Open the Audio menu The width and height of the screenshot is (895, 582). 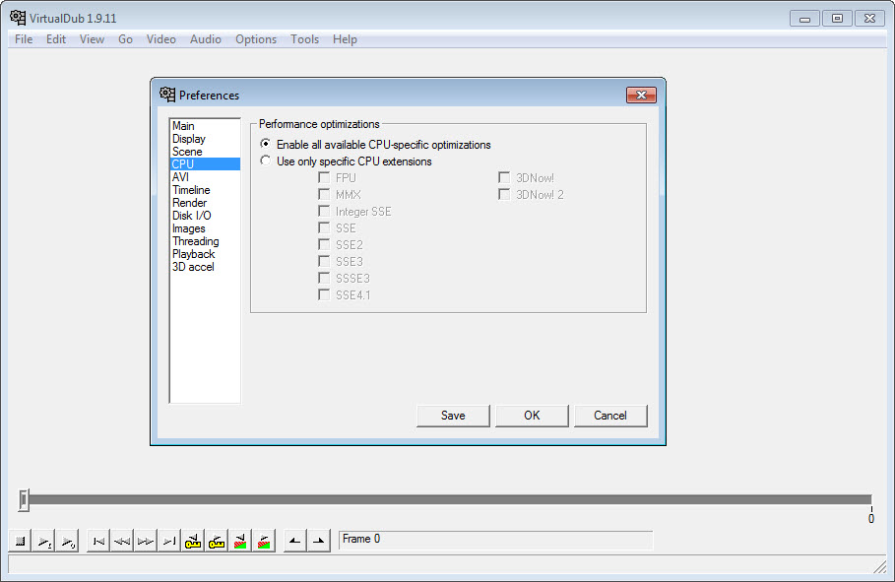pos(206,38)
